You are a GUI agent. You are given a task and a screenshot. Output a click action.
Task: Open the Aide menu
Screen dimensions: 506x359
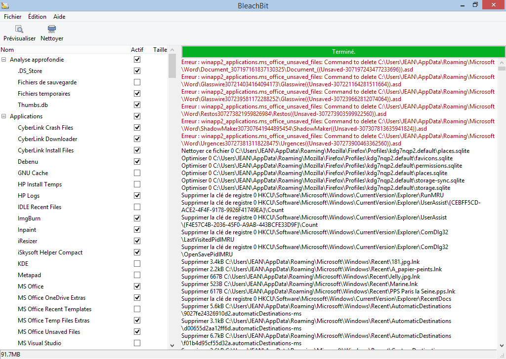point(59,16)
